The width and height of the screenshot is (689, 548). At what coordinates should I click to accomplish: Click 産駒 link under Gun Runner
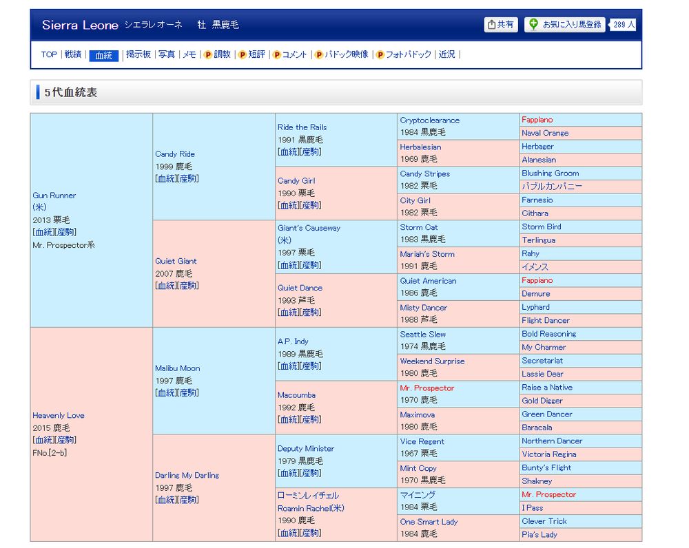click(66, 232)
